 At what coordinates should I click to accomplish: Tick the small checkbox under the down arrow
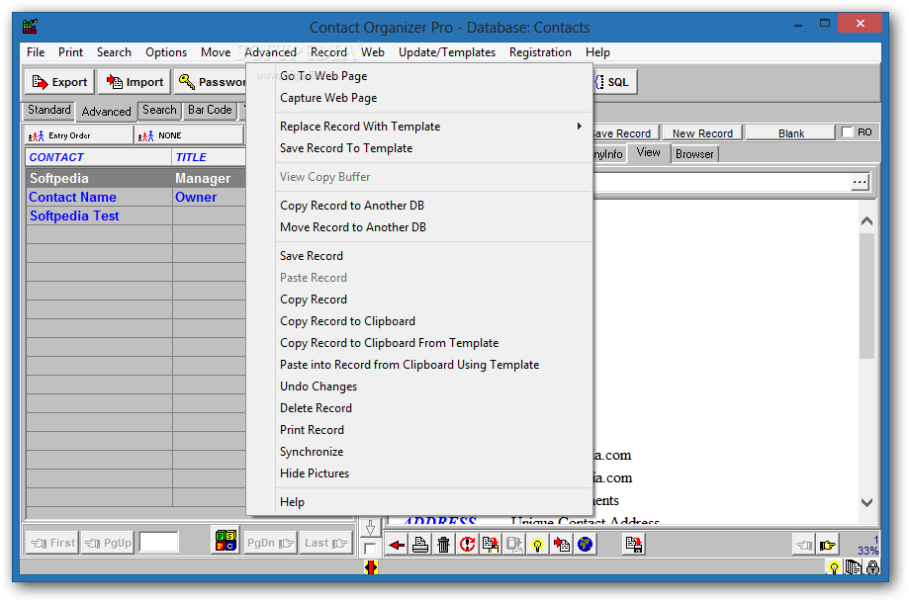[x=370, y=549]
